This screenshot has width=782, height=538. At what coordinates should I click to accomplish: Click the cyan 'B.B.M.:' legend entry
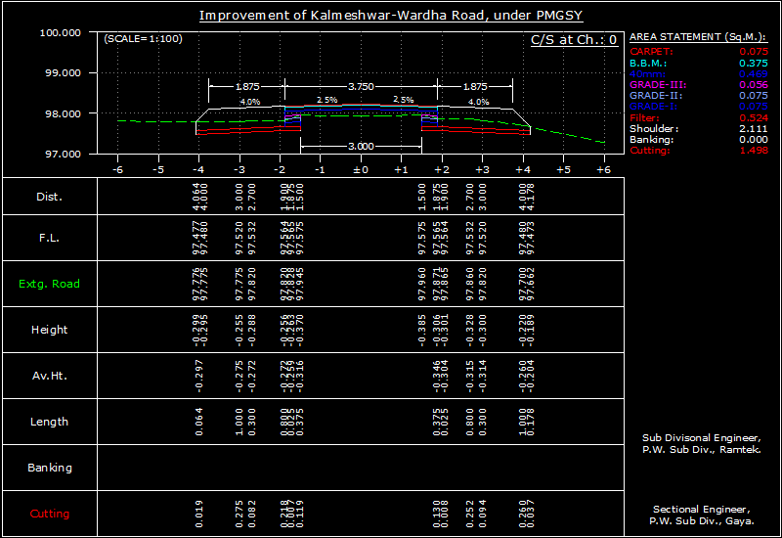[648, 63]
